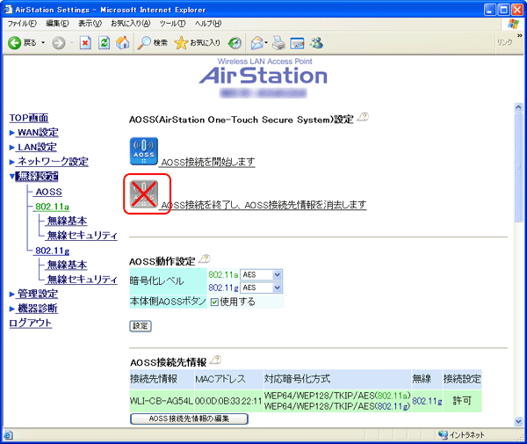Click the Internet Explorer title bar page icon
Image resolution: width=527 pixels, height=444 pixels.
[8, 10]
